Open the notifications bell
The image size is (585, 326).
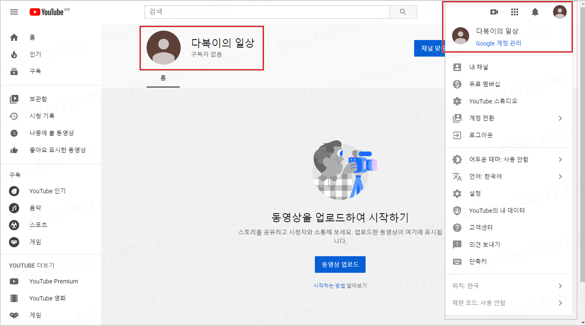click(535, 12)
